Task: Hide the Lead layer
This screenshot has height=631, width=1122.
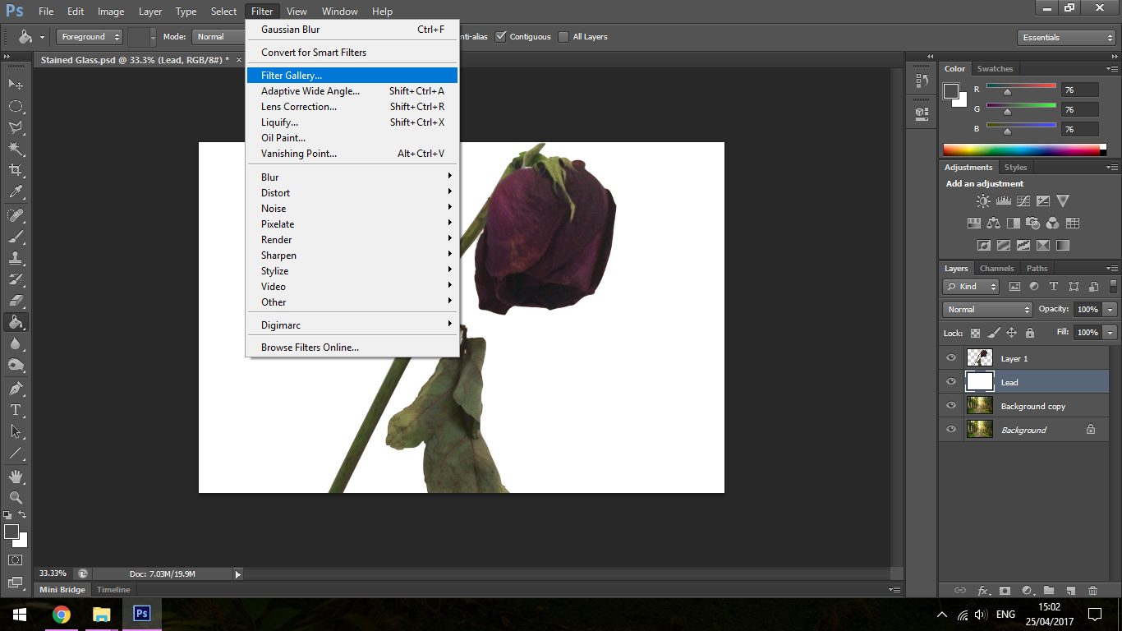Action: point(951,382)
